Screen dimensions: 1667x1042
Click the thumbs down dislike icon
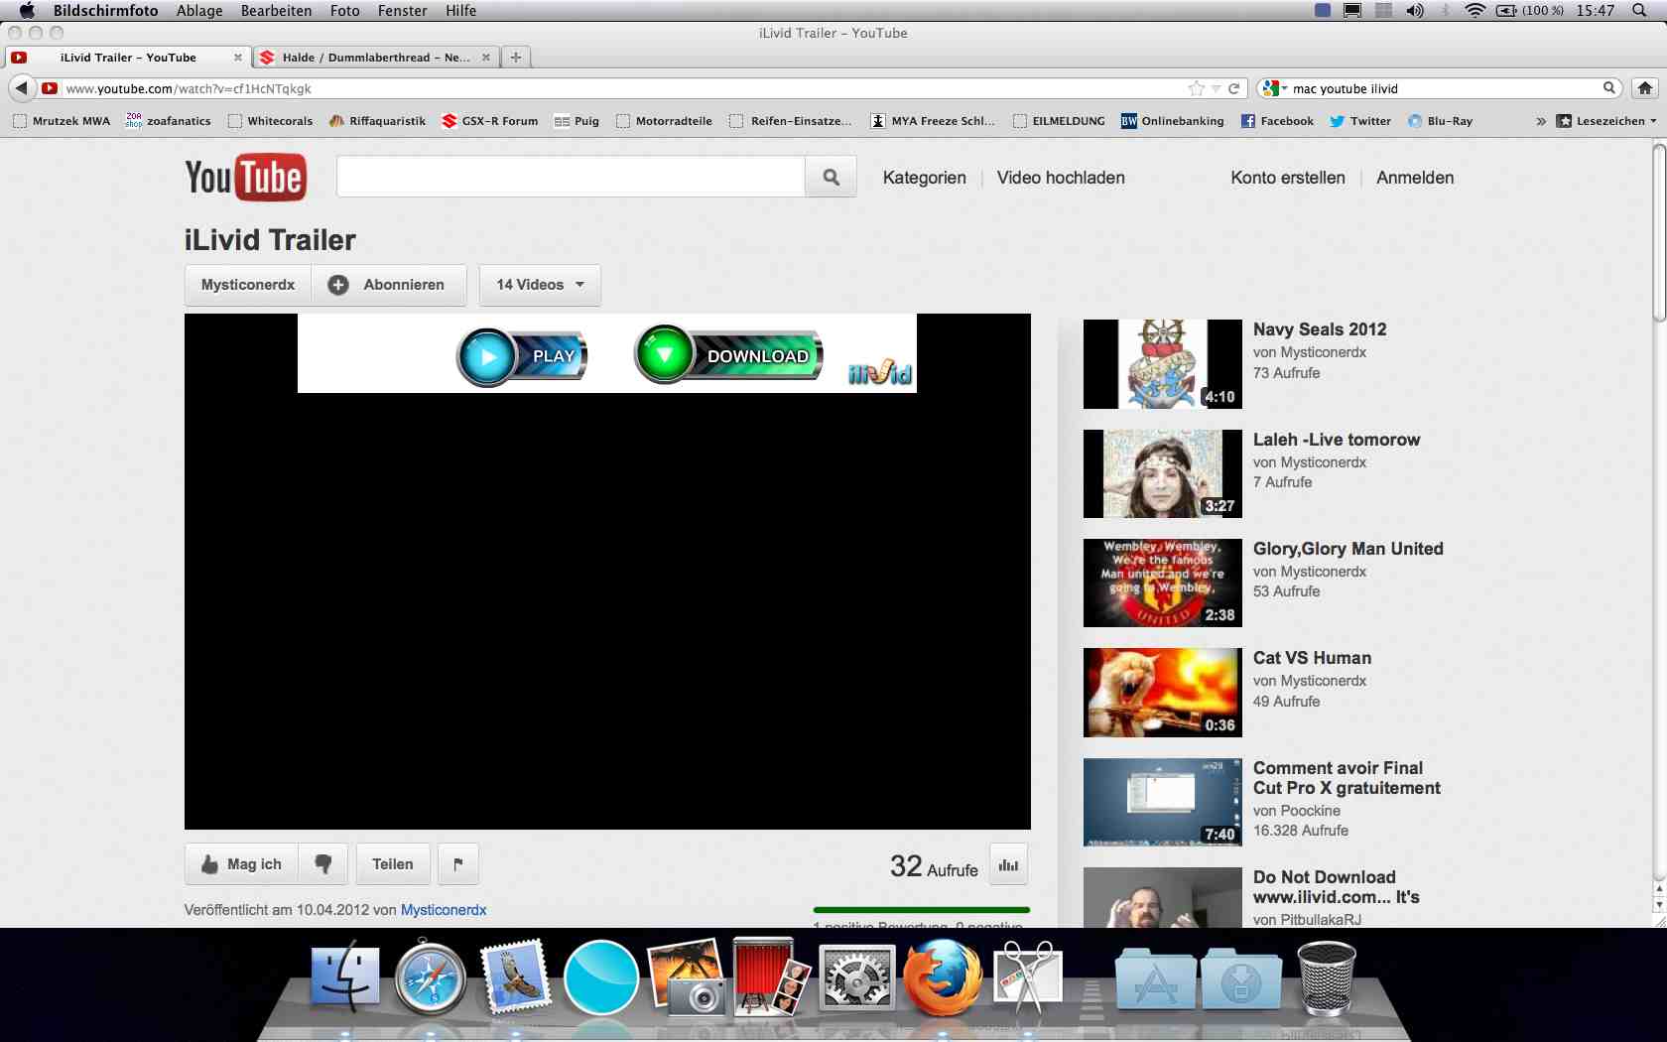pyautogui.click(x=323, y=864)
